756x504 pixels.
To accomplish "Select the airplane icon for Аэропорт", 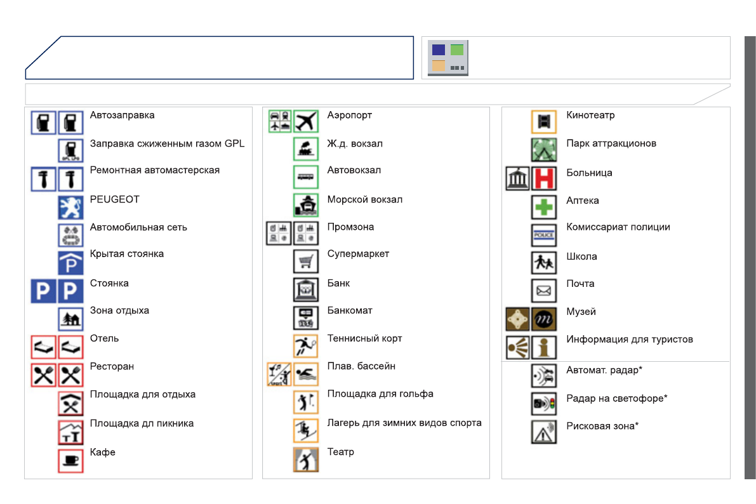I will pyautogui.click(x=306, y=121).
